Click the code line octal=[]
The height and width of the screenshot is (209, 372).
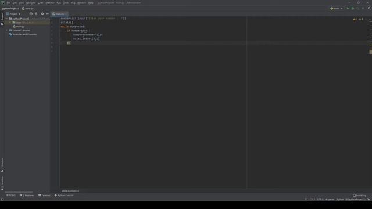(67, 23)
